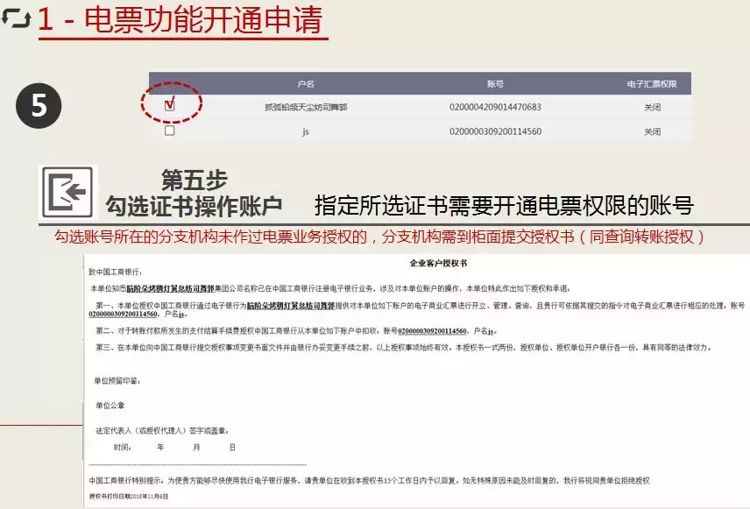The width and height of the screenshot is (750, 509).
Task: Uncheck the checkbox for account 0200004209014470683
Action: point(169,106)
